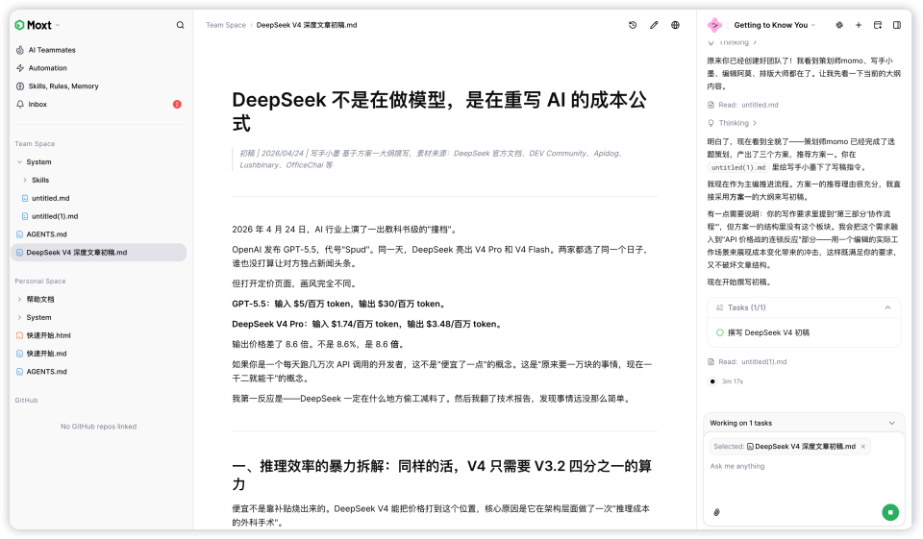
Task: Open chat settings gear icon
Action: coord(839,25)
